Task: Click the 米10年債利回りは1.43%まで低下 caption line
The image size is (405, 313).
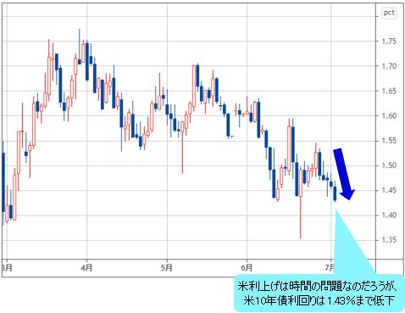Action: point(319,301)
